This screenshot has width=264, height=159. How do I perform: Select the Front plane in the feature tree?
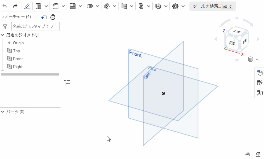coord(18,59)
